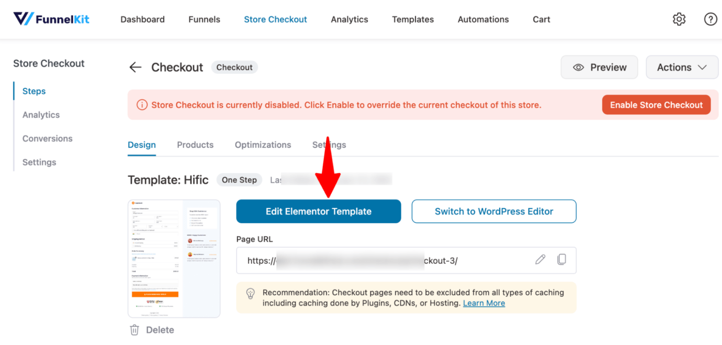Expand the Actions dropdown

point(682,67)
